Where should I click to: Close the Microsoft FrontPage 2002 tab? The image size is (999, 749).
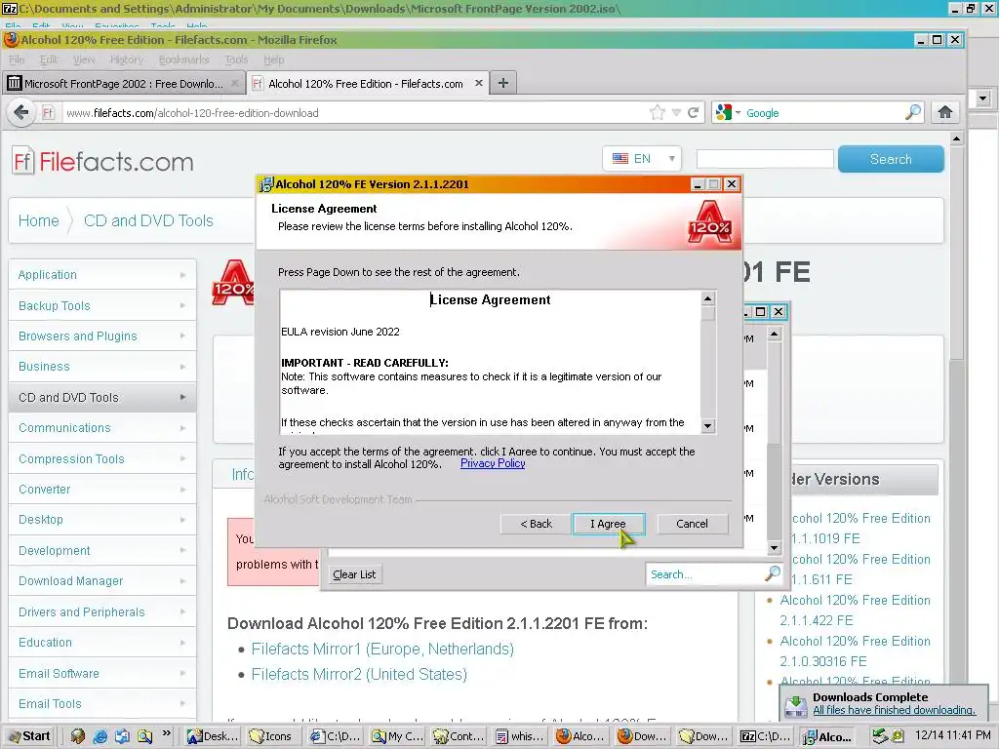click(234, 83)
